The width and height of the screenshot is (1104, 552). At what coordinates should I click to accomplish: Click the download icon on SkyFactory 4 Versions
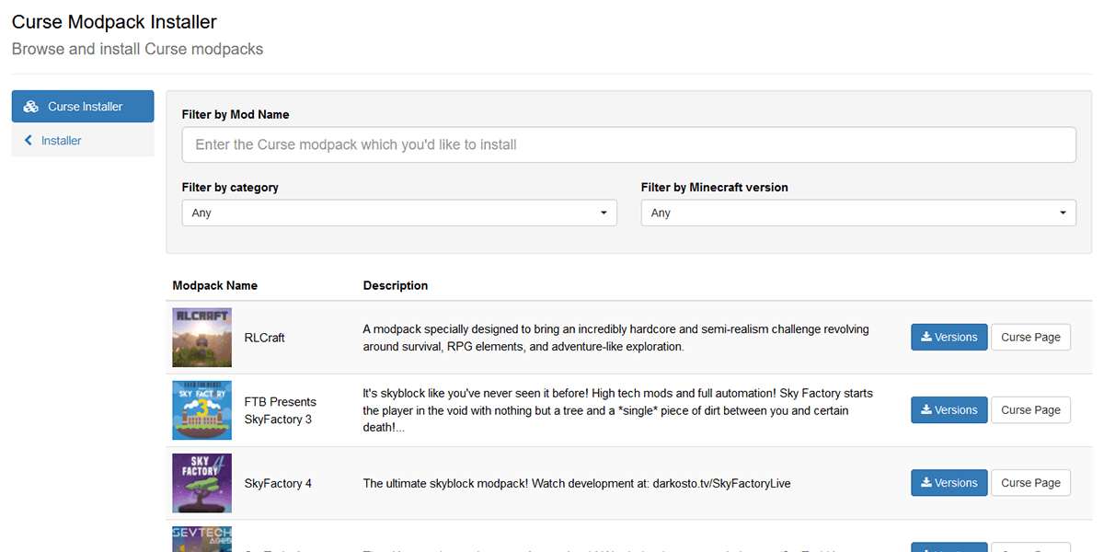tap(926, 483)
